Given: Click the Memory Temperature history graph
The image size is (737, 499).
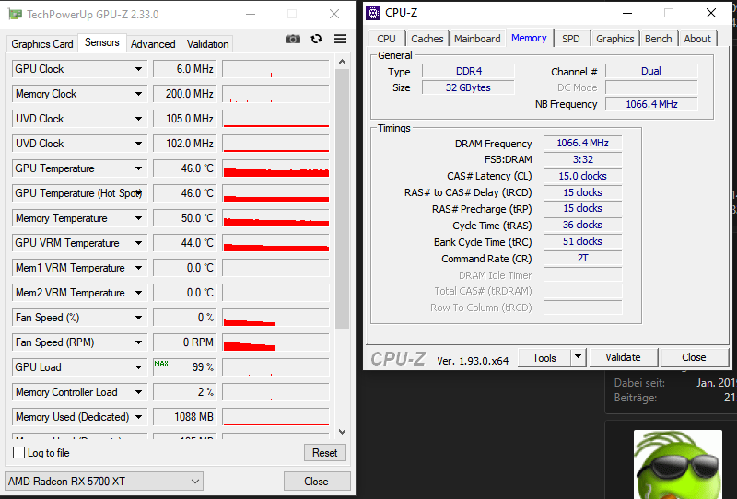Looking at the screenshot, I should click(x=275, y=218).
